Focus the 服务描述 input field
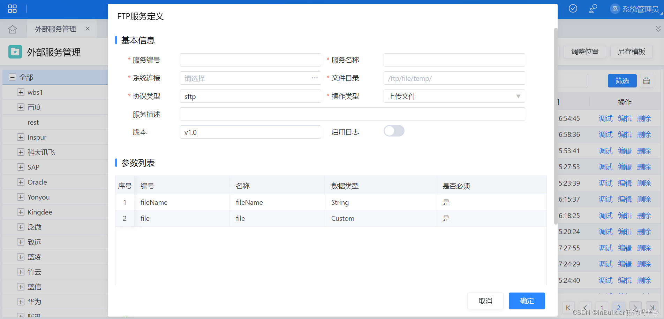The width and height of the screenshot is (664, 319). point(352,114)
